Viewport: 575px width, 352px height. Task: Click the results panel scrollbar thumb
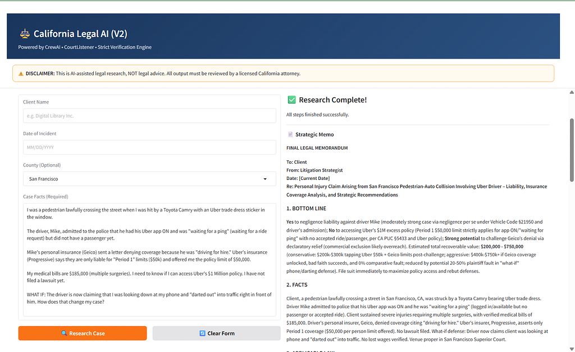tap(572, 150)
